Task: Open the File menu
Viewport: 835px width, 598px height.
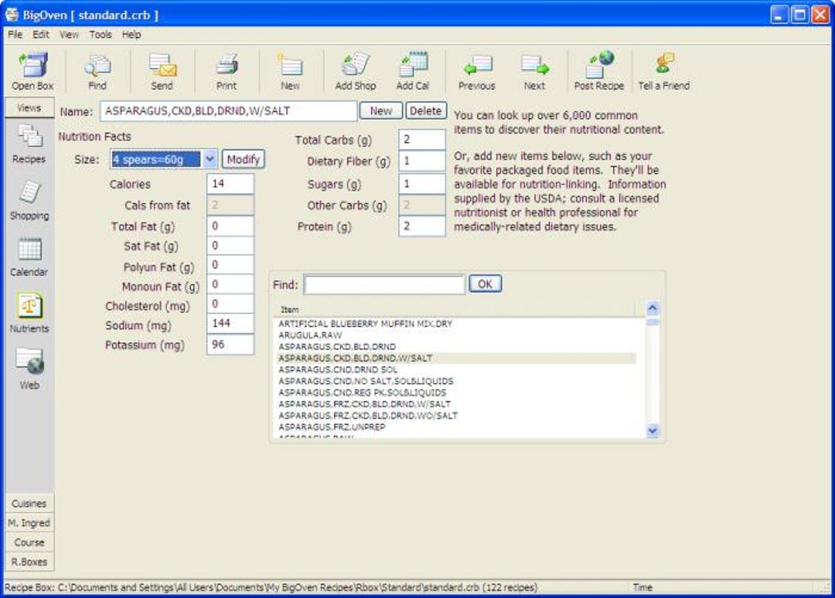Action: [x=15, y=34]
